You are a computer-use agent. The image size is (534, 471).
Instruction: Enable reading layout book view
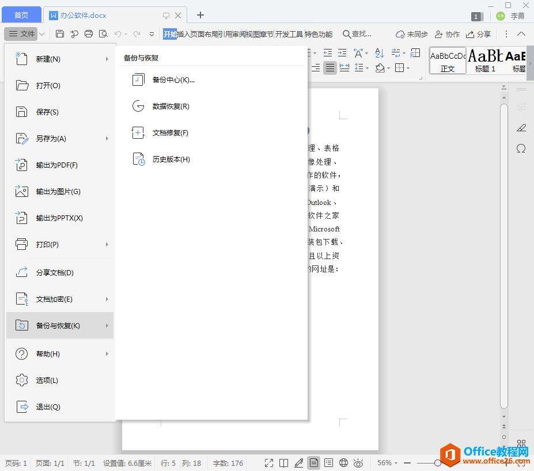pyautogui.click(x=283, y=463)
